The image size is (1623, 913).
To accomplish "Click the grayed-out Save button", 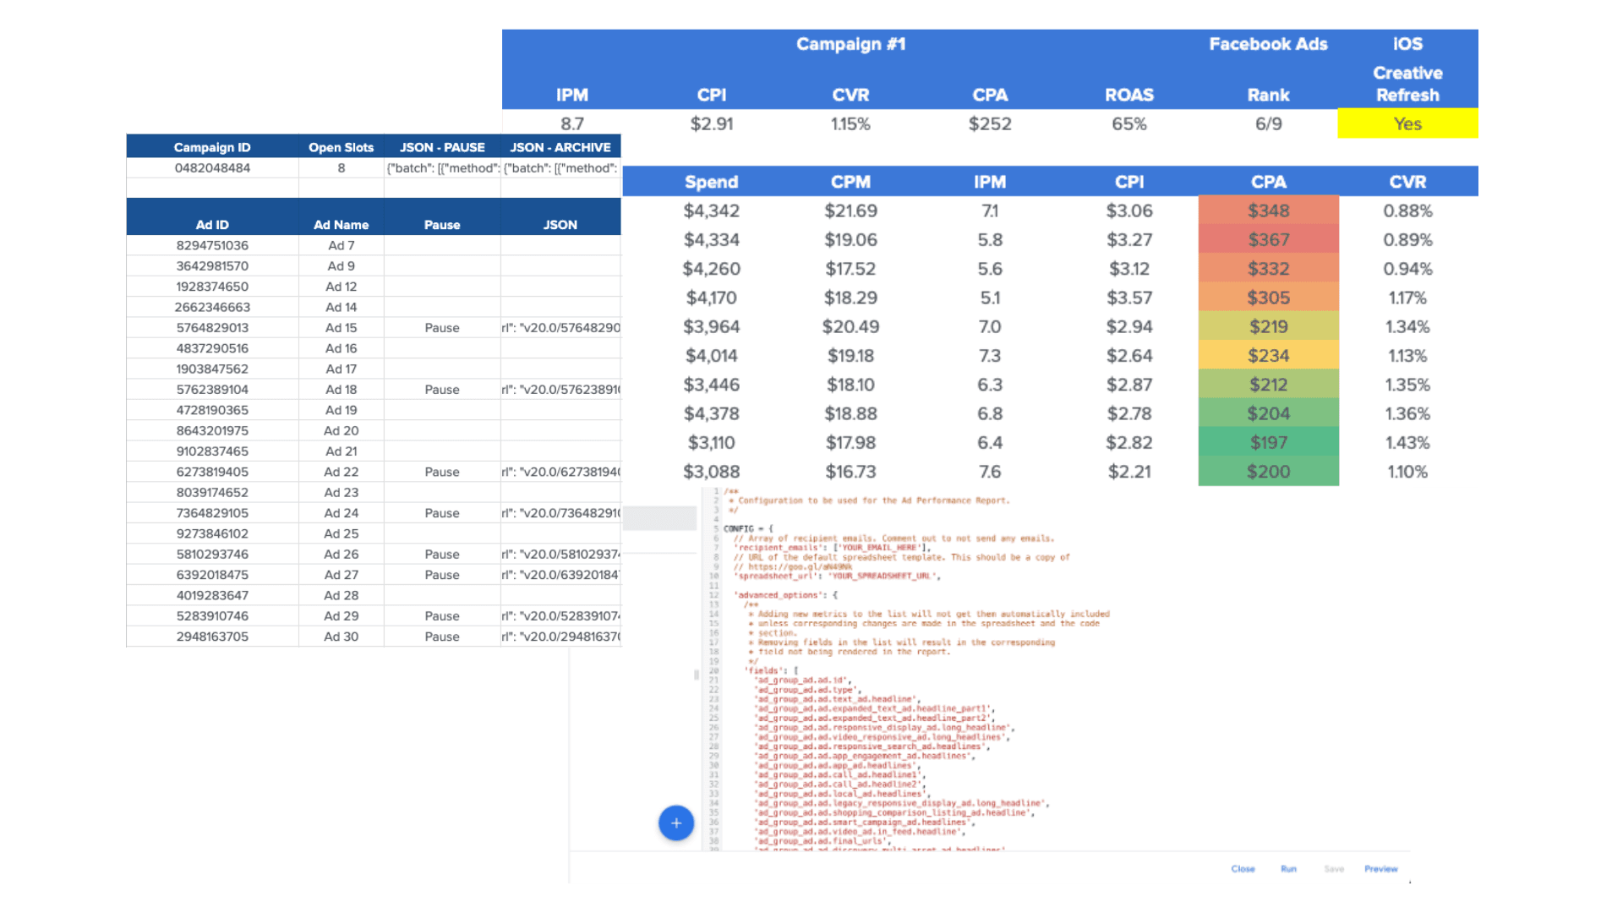I will [x=1334, y=869].
